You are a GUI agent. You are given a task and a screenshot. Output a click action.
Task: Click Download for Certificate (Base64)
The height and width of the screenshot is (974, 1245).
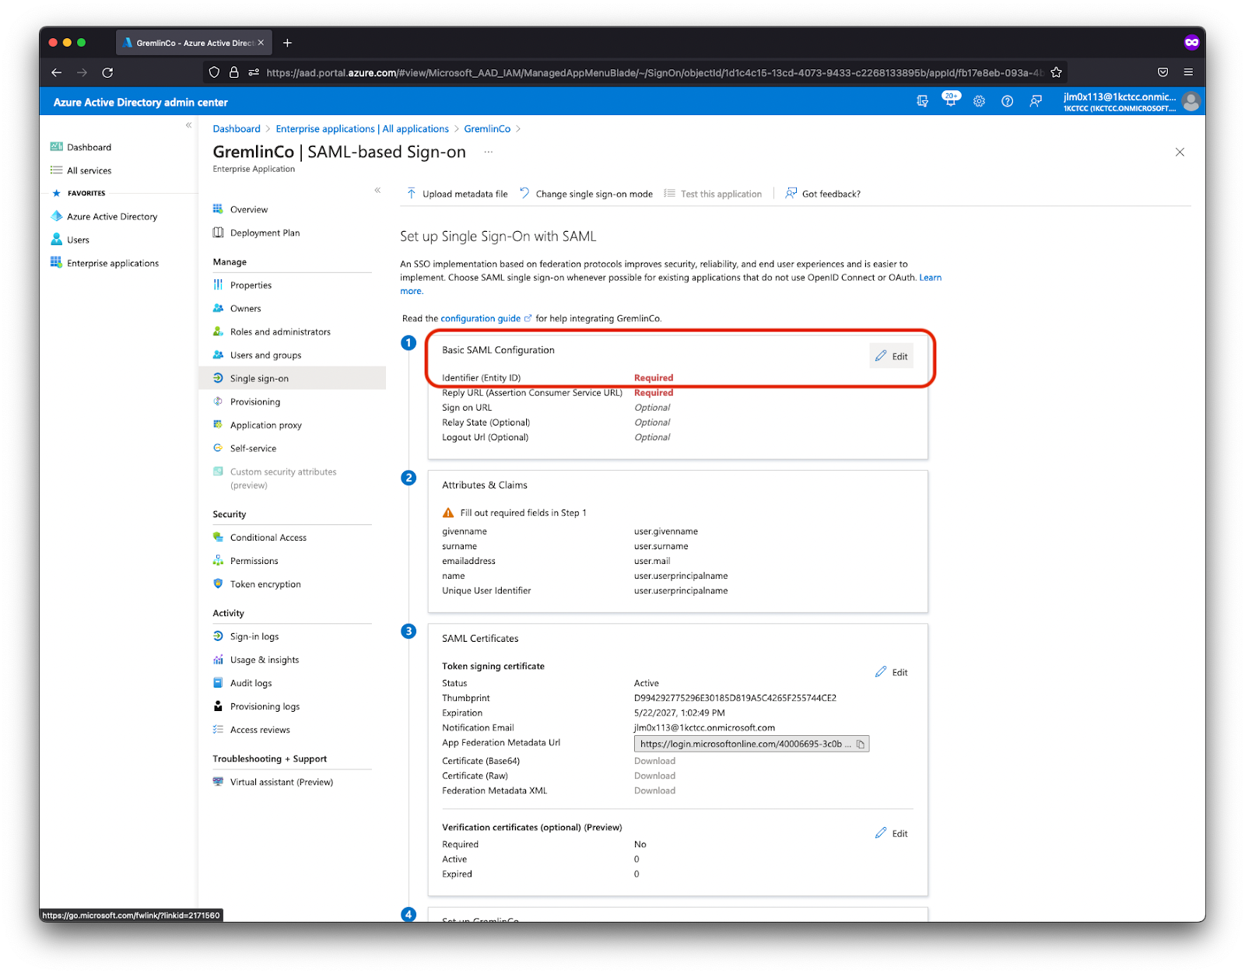(x=654, y=761)
